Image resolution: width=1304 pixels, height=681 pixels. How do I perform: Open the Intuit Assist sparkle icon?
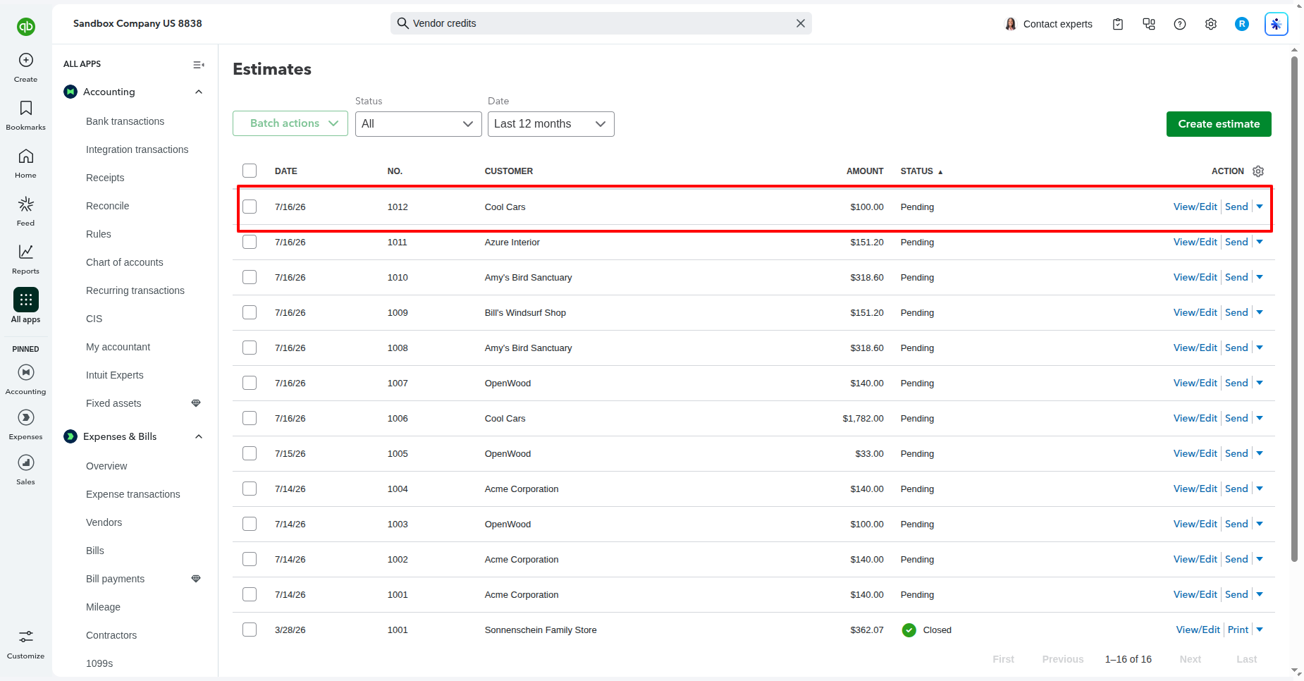coord(1277,24)
